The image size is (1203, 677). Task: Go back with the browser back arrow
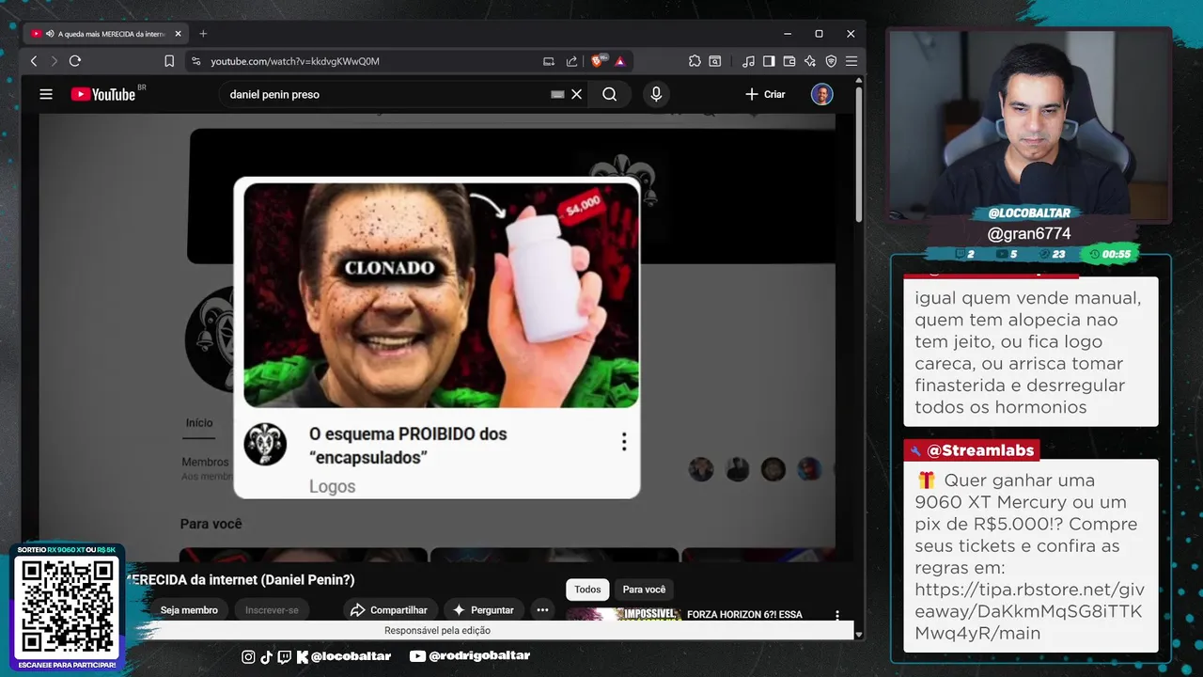click(34, 61)
